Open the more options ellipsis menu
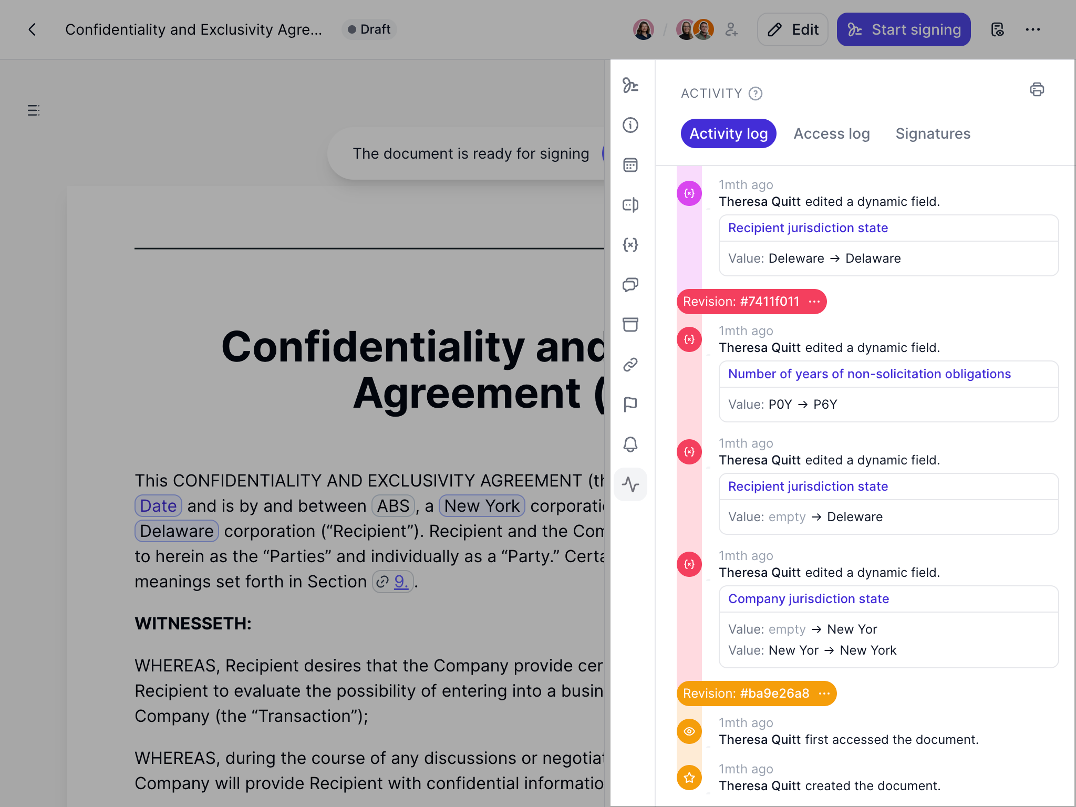This screenshot has width=1076, height=807. tap(1033, 29)
